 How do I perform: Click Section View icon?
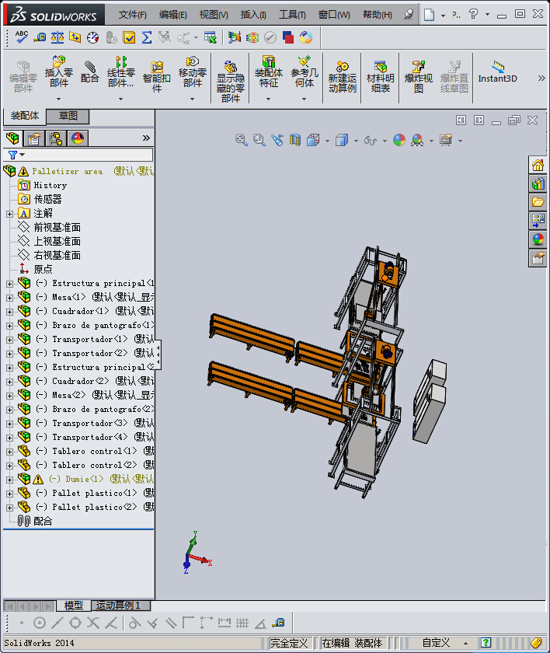tap(295, 140)
